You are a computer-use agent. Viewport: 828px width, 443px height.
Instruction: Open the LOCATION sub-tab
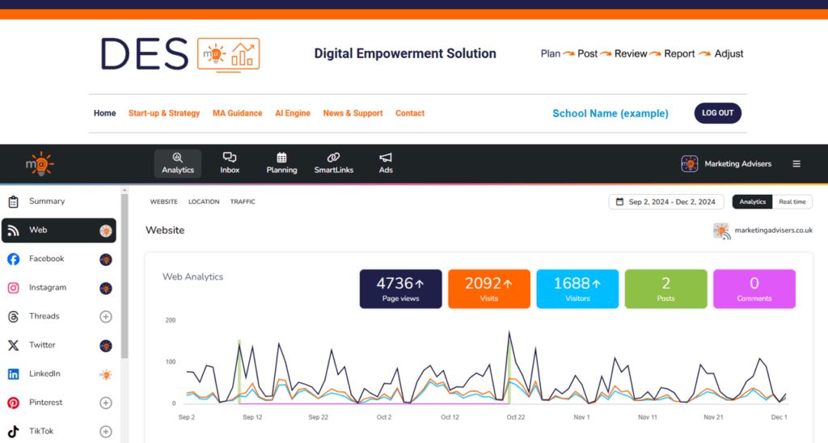tap(204, 202)
